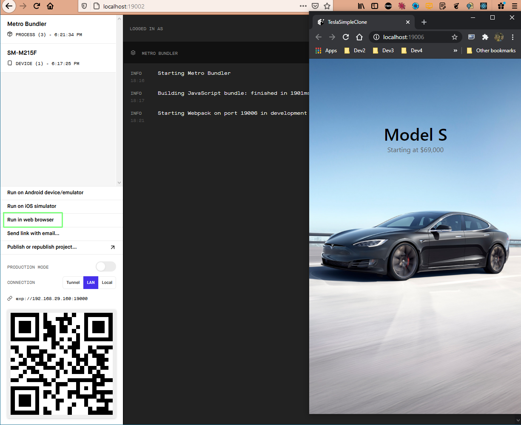The height and width of the screenshot is (425, 521).
Task: Go to Chrome home page
Action: click(359, 37)
